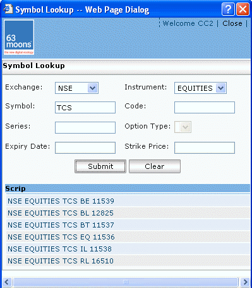Click the Exchange: label
252x288 pixels.
click(x=24, y=87)
